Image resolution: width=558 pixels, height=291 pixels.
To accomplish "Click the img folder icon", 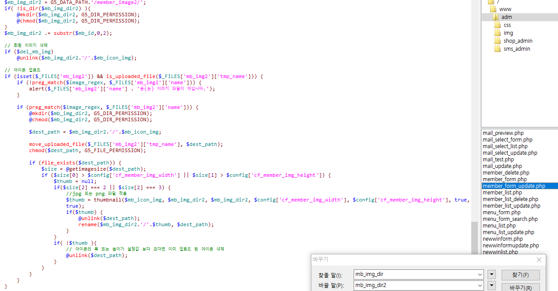I will click(x=498, y=33).
